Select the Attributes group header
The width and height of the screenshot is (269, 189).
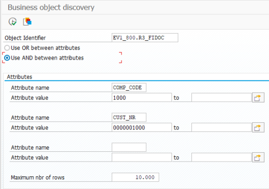pos(19,77)
